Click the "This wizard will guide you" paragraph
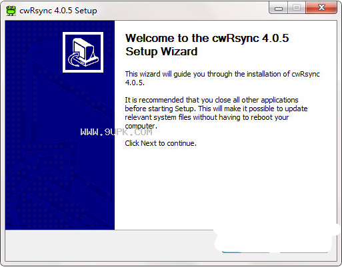Image resolution: width=342 pixels, height=267 pixels. click(x=222, y=78)
